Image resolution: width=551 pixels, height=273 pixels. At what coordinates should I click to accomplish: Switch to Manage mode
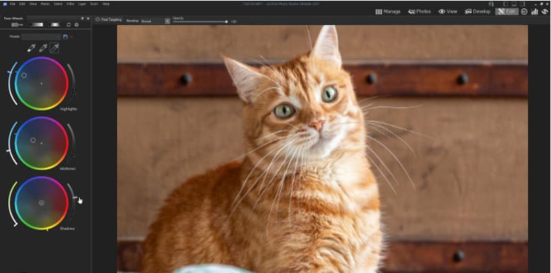(388, 12)
